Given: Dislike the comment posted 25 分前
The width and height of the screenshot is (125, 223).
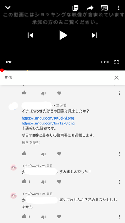Looking at the screenshot, I should (x=43, y=182).
